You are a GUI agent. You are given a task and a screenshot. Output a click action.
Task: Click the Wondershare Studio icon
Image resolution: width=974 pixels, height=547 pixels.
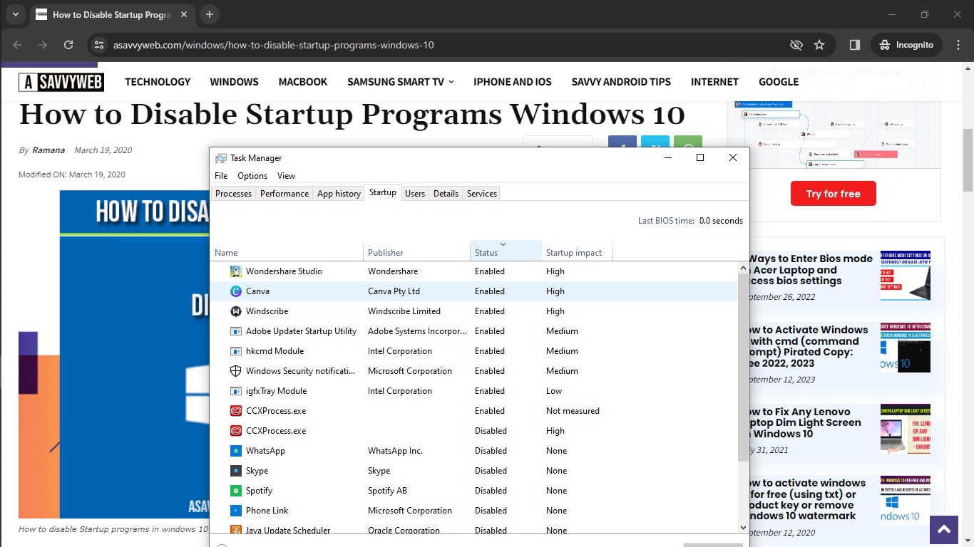click(x=236, y=271)
